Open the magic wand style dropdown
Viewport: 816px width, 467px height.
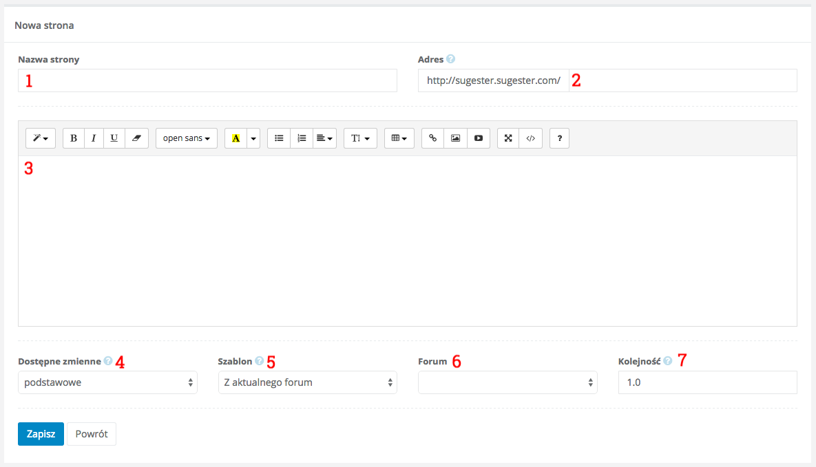[x=41, y=138]
